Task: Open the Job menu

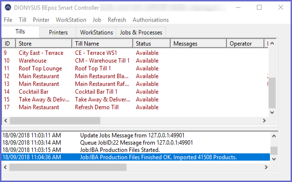Action: click(97, 20)
